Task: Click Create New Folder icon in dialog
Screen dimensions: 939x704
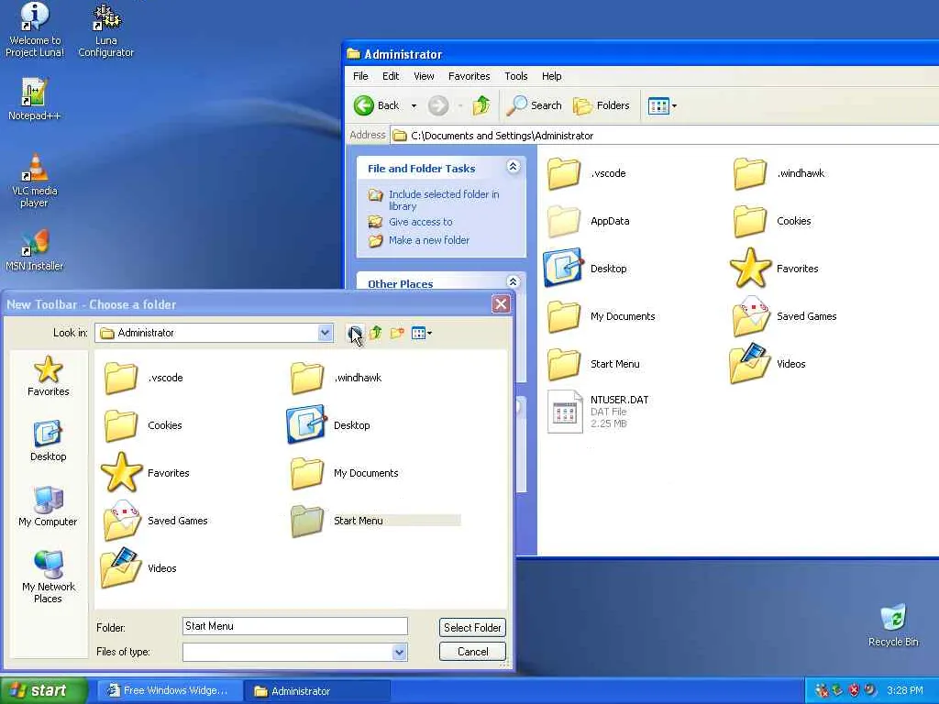Action: (396, 333)
